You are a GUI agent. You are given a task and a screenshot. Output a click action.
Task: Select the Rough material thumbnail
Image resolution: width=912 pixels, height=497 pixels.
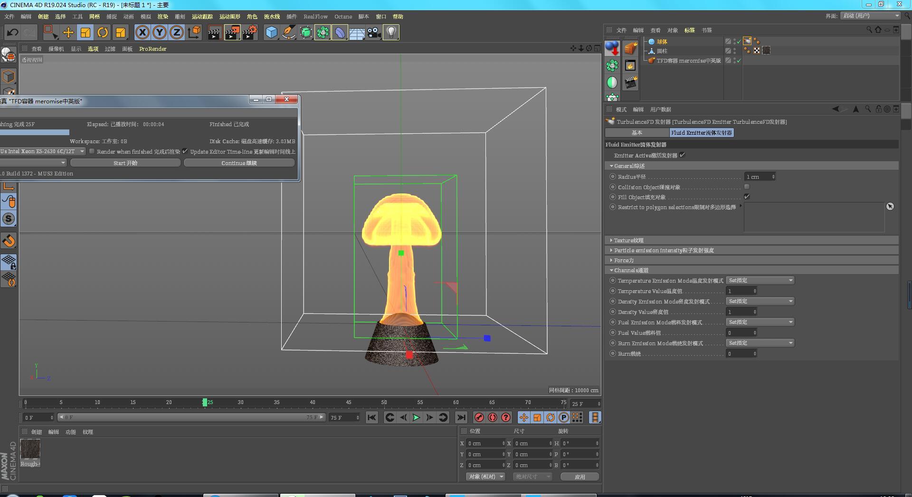[x=30, y=449]
